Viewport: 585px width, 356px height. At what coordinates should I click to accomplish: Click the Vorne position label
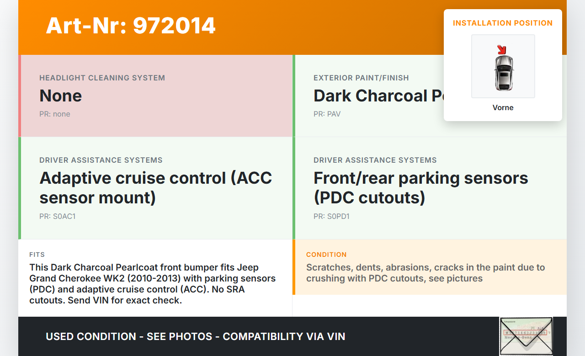coord(503,107)
